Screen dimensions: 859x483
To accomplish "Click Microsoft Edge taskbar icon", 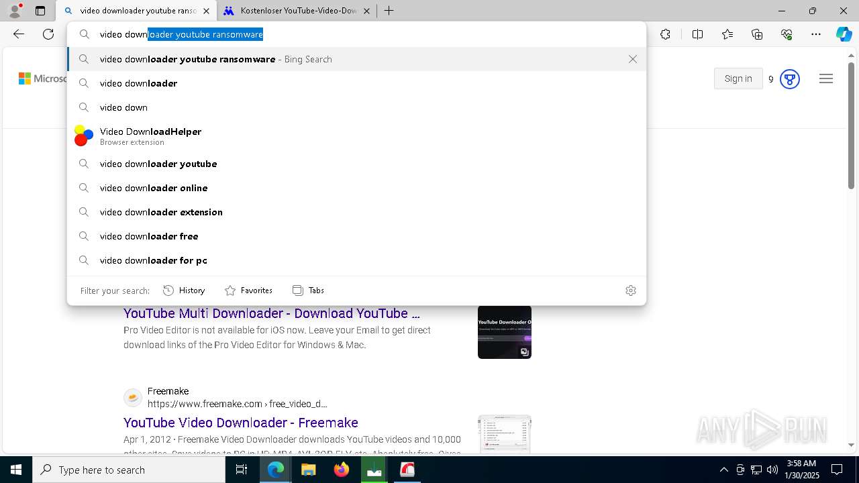I will pos(276,470).
